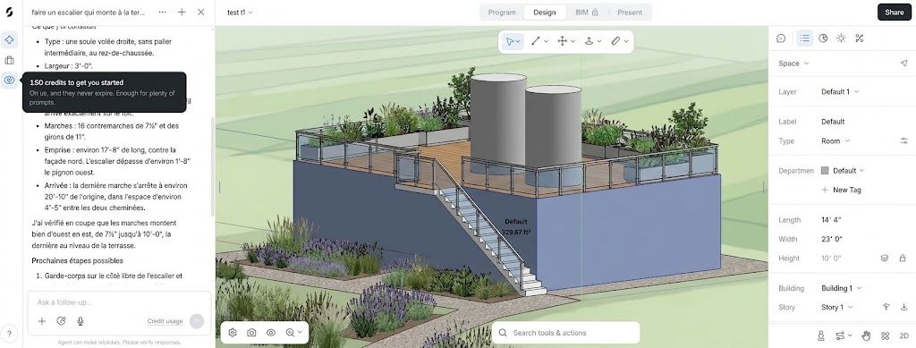Add attachment with plus icon in prompt box
Image resolution: width=916 pixels, height=348 pixels.
42,321
